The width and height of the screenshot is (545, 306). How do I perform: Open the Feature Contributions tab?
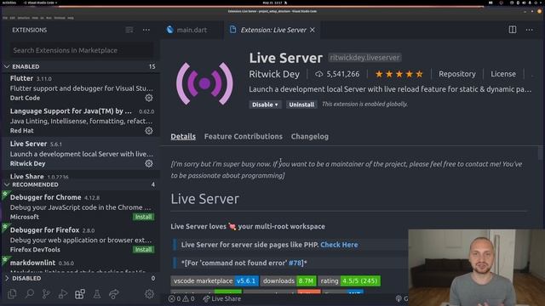coord(244,136)
